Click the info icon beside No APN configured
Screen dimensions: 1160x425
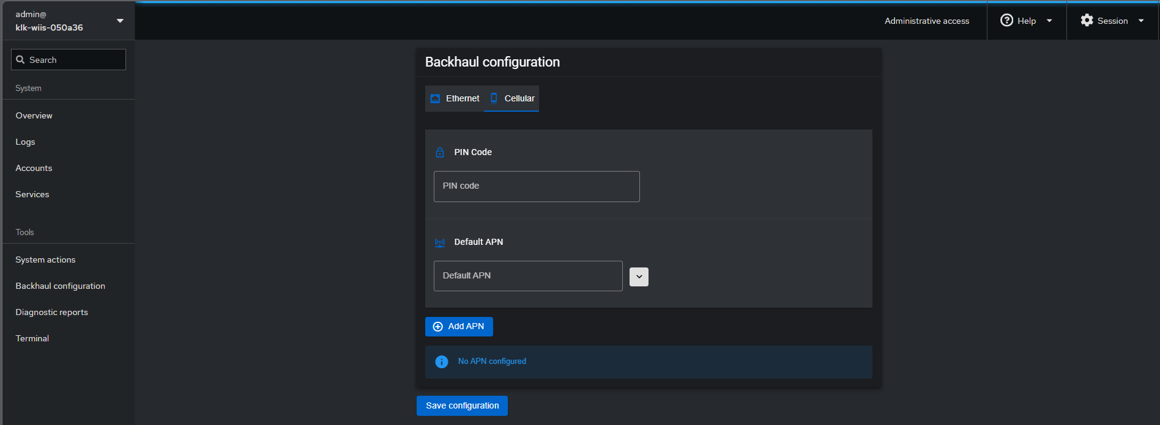(x=442, y=361)
